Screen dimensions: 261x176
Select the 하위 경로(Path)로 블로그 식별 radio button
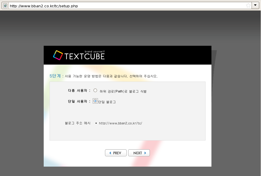(x=95, y=90)
